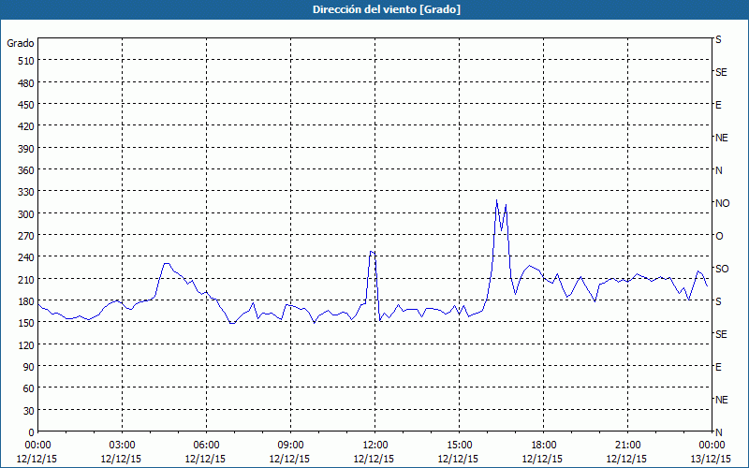Click the 13/12/15 date label

[x=712, y=459]
